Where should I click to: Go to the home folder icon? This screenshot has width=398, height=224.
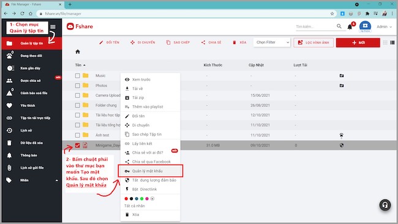tap(78, 52)
